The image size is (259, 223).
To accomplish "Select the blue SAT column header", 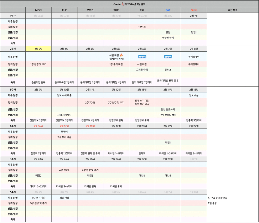I will pyautogui.click(x=168, y=10).
